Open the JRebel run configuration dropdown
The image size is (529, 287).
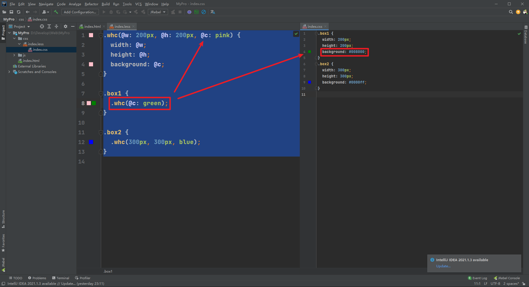[x=158, y=12]
